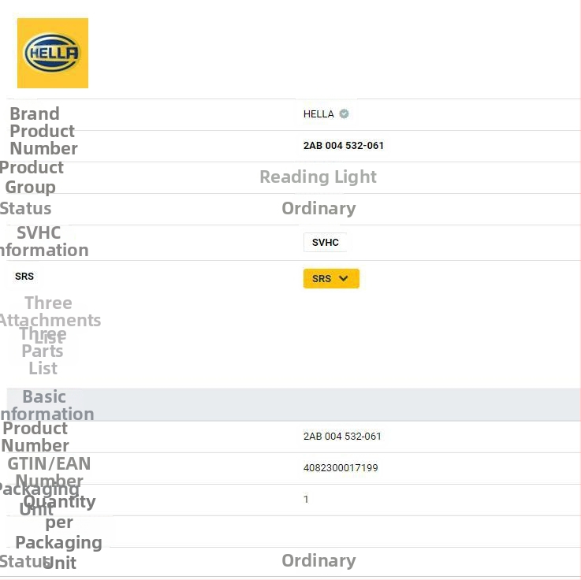Viewport: 581px width, 580px height.
Task: Click the HELLA brand name text
Action: (318, 113)
